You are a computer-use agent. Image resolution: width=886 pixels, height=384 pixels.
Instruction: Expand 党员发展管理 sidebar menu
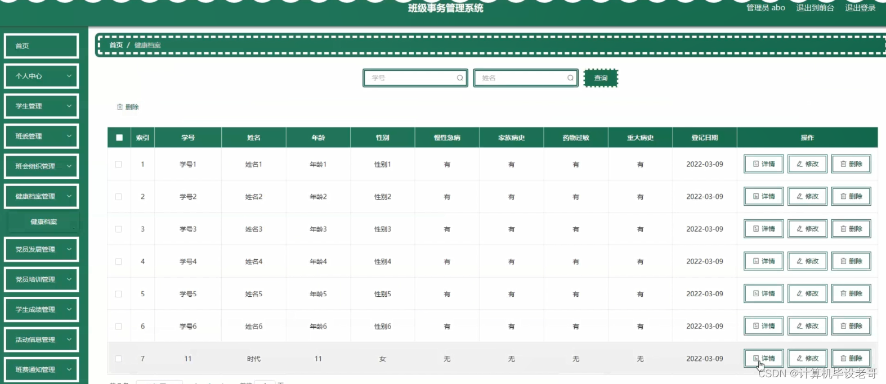[41, 250]
